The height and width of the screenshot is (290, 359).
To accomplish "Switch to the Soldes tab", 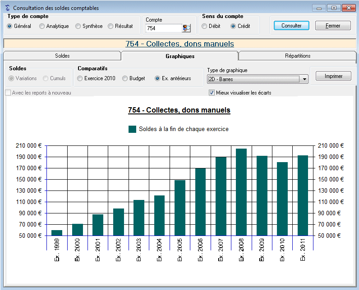I will [x=62, y=56].
